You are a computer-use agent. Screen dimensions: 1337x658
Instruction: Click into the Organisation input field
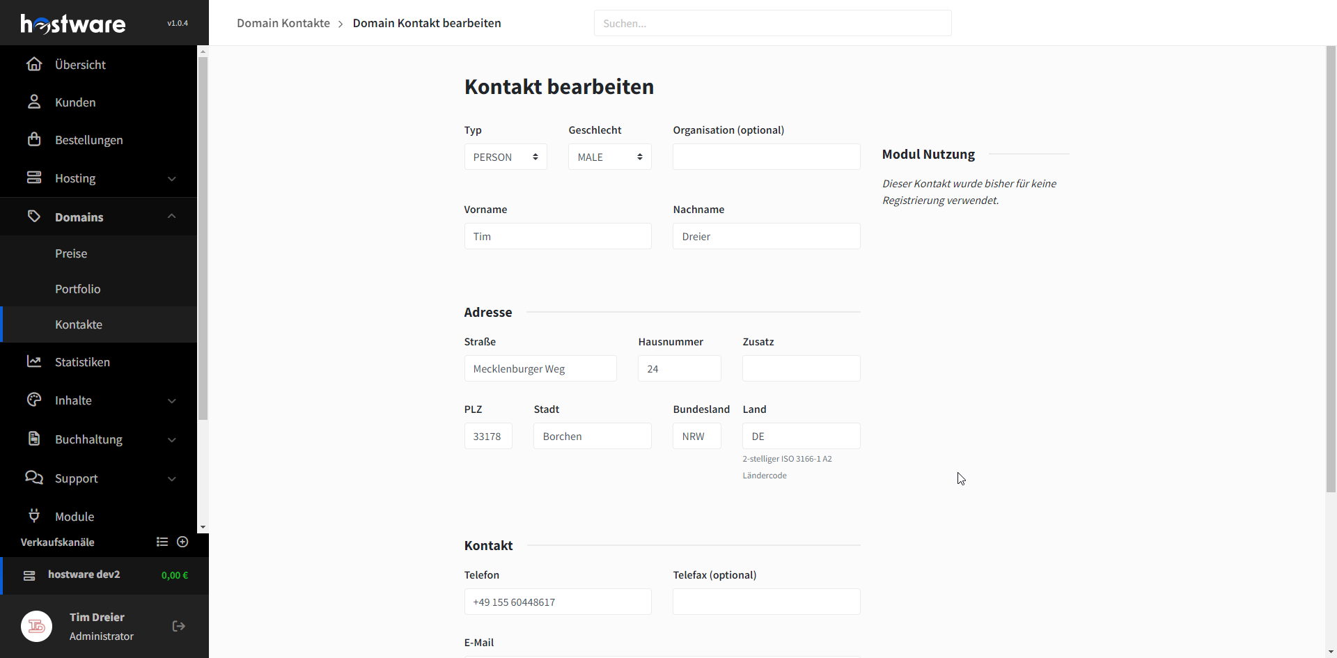(x=766, y=157)
